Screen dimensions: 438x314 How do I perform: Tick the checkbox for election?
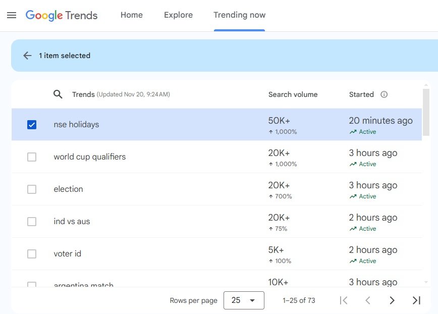tap(32, 189)
